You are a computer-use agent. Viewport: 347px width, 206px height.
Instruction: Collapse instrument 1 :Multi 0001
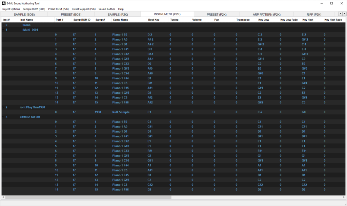point(3,30)
